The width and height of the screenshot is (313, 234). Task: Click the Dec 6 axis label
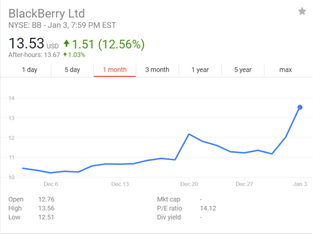[51, 184]
